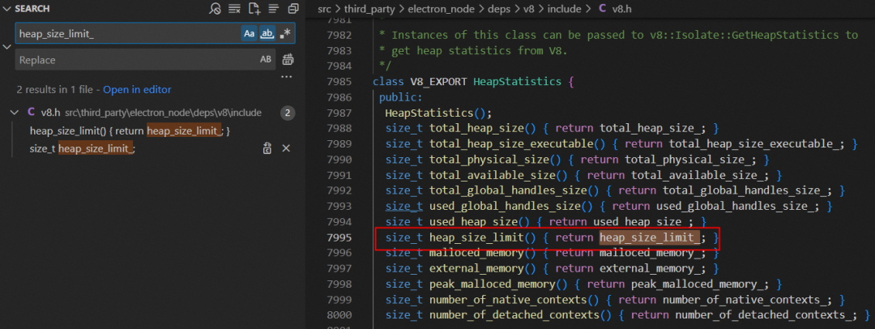Click 'malloced_memory()' on line 7996
875x329 pixels.
click(483, 254)
